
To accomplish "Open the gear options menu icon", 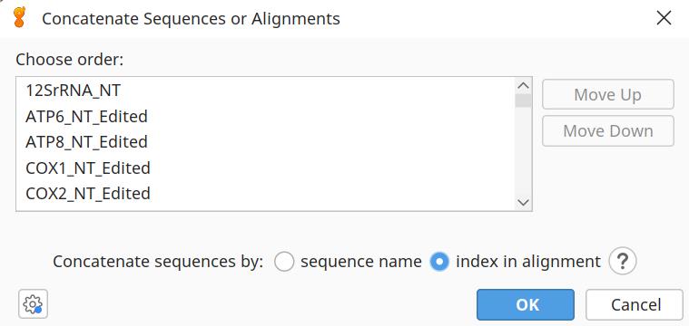I will tap(33, 303).
